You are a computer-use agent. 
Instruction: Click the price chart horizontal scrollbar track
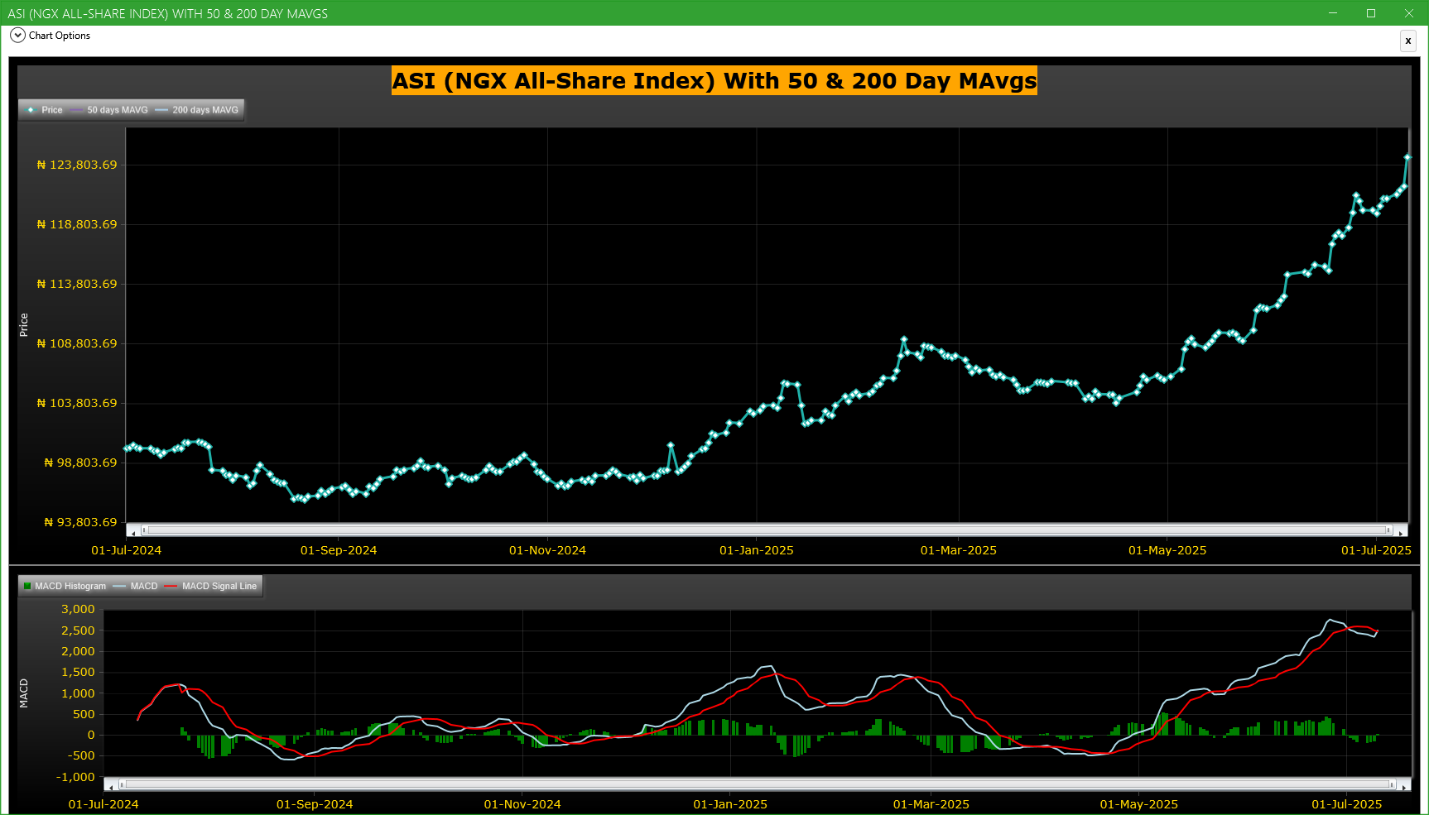pos(767,530)
